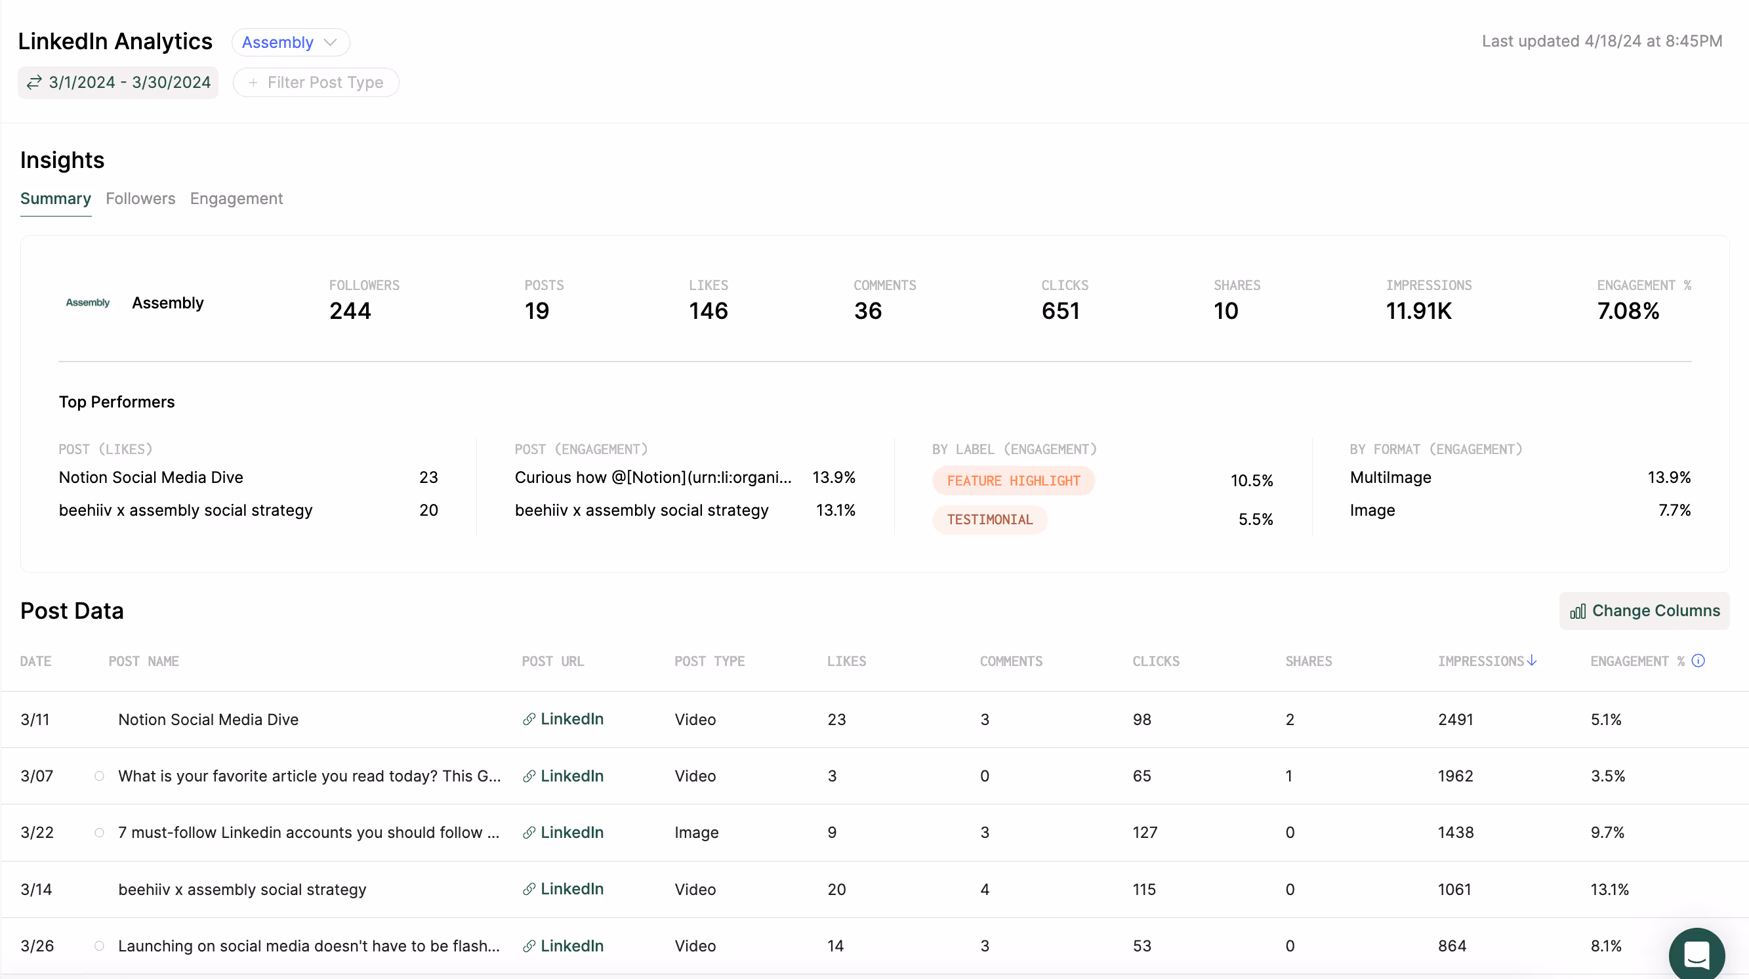Sort table by the LIKES column header
This screenshot has height=979, width=1749.
click(x=846, y=661)
